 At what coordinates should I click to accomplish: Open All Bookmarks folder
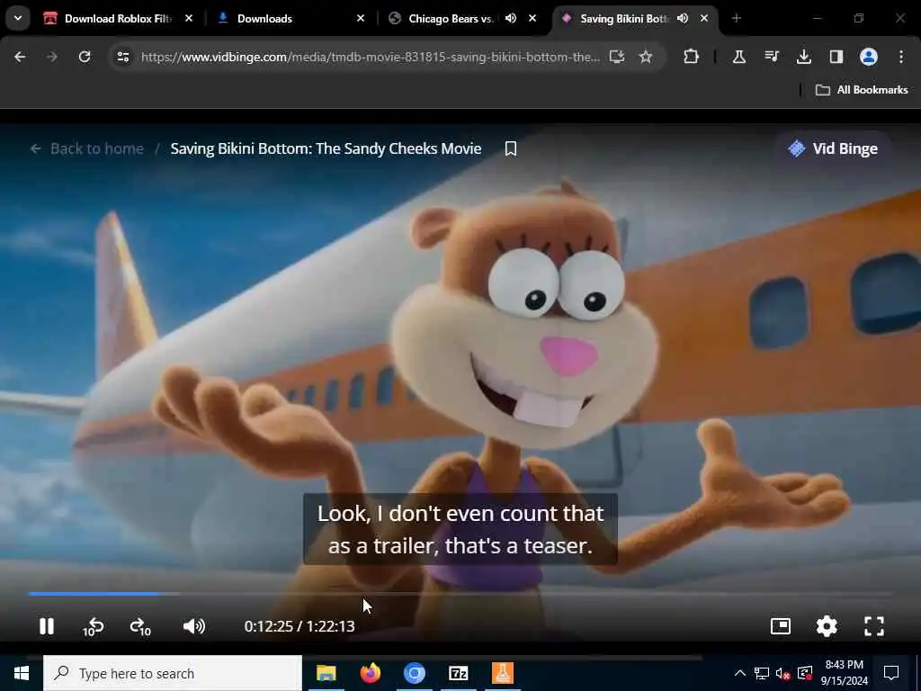coord(862,90)
